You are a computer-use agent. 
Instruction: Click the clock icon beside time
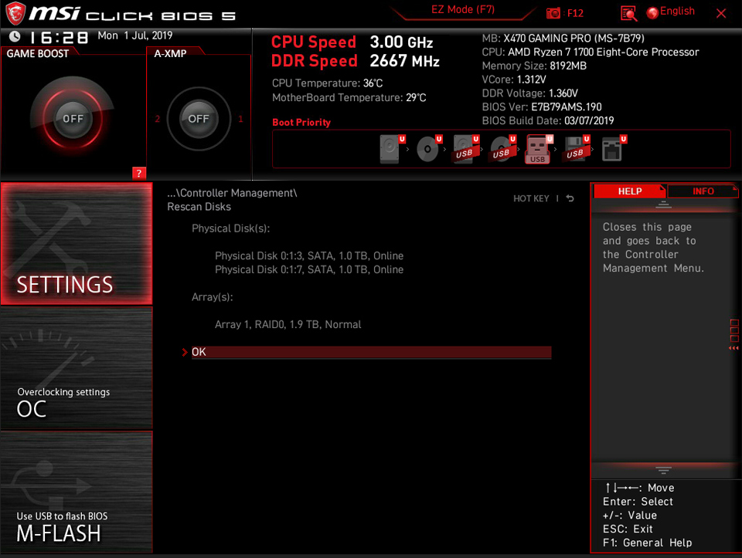pos(15,36)
